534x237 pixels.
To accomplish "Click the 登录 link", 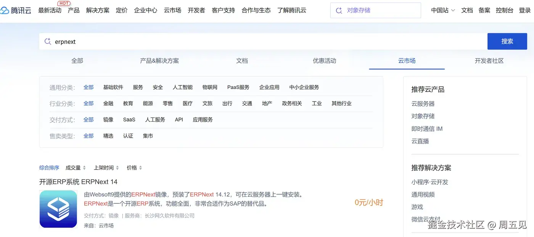I will 525,10.
